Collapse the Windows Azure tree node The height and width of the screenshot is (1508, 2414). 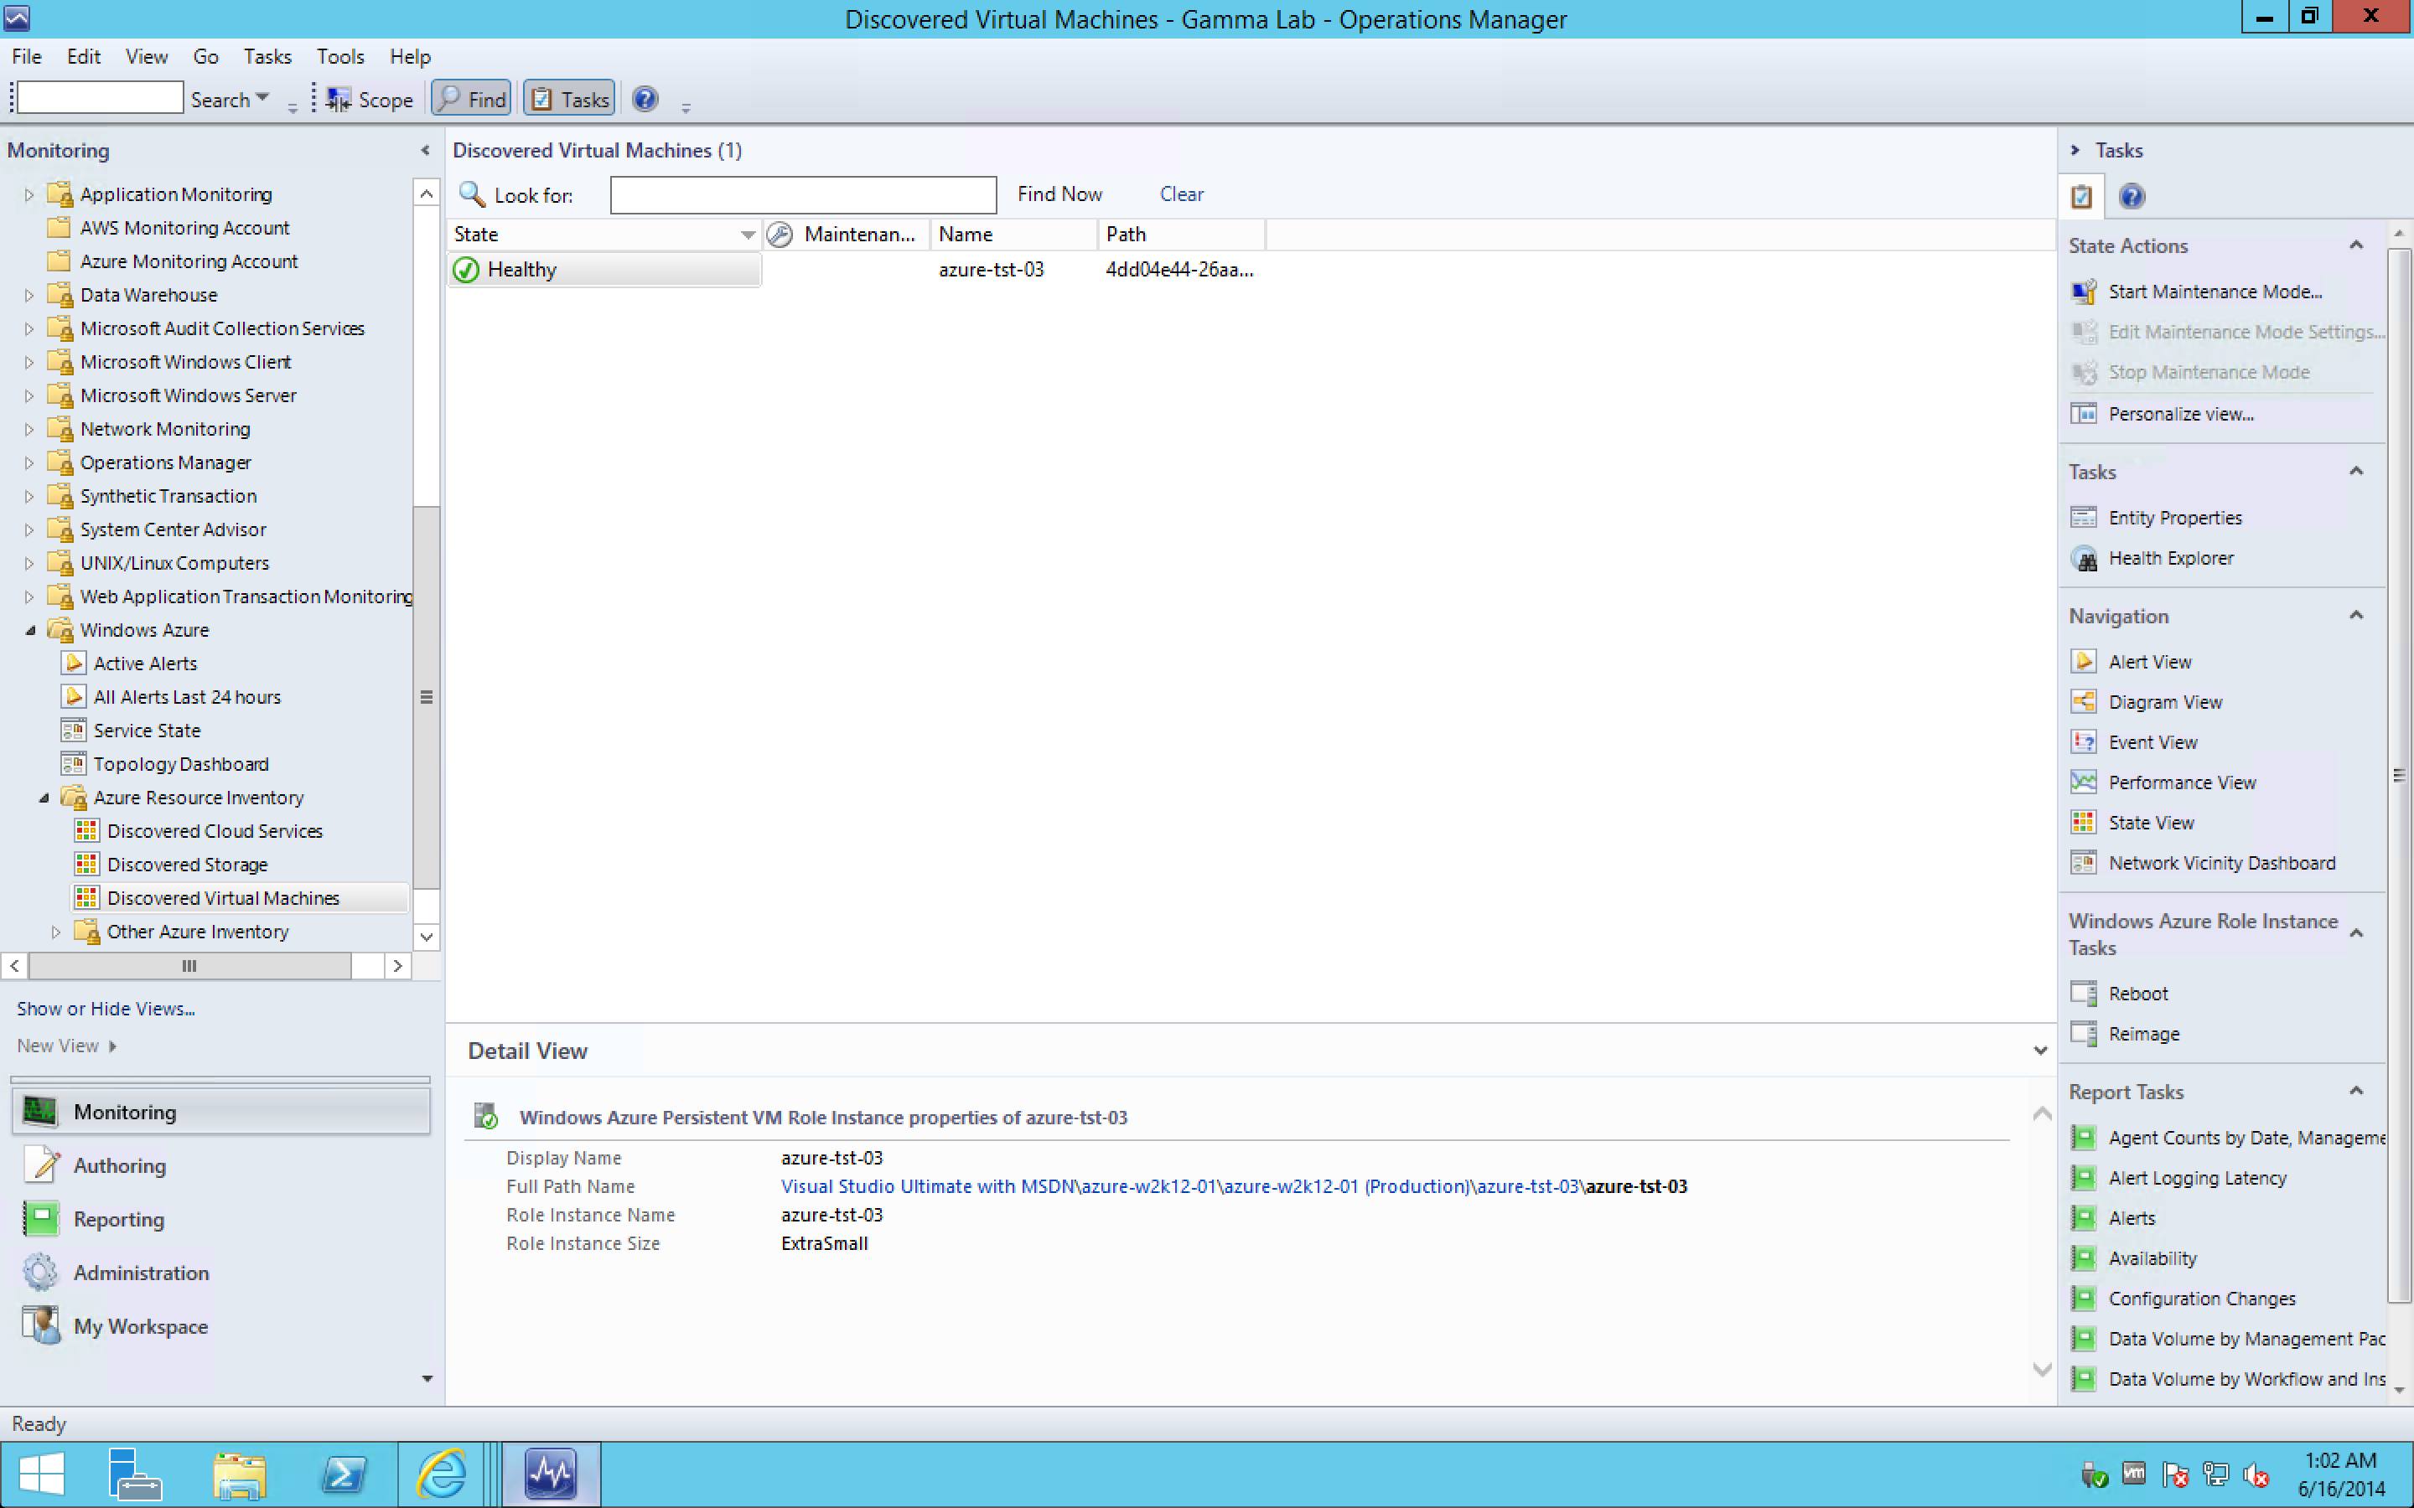coord(30,630)
